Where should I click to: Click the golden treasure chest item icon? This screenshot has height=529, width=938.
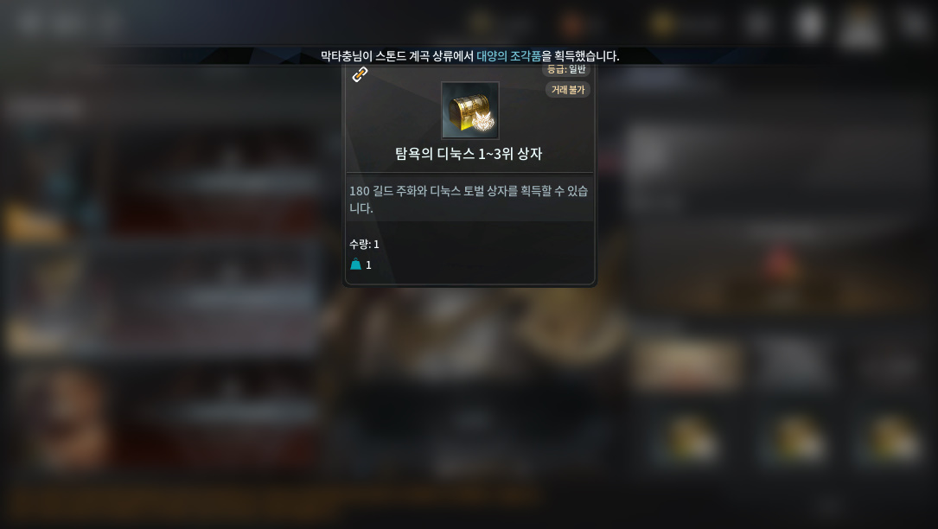point(469,111)
